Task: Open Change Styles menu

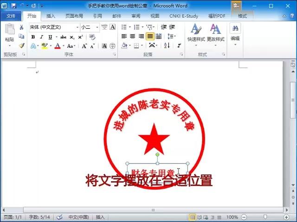Action: 215,35
